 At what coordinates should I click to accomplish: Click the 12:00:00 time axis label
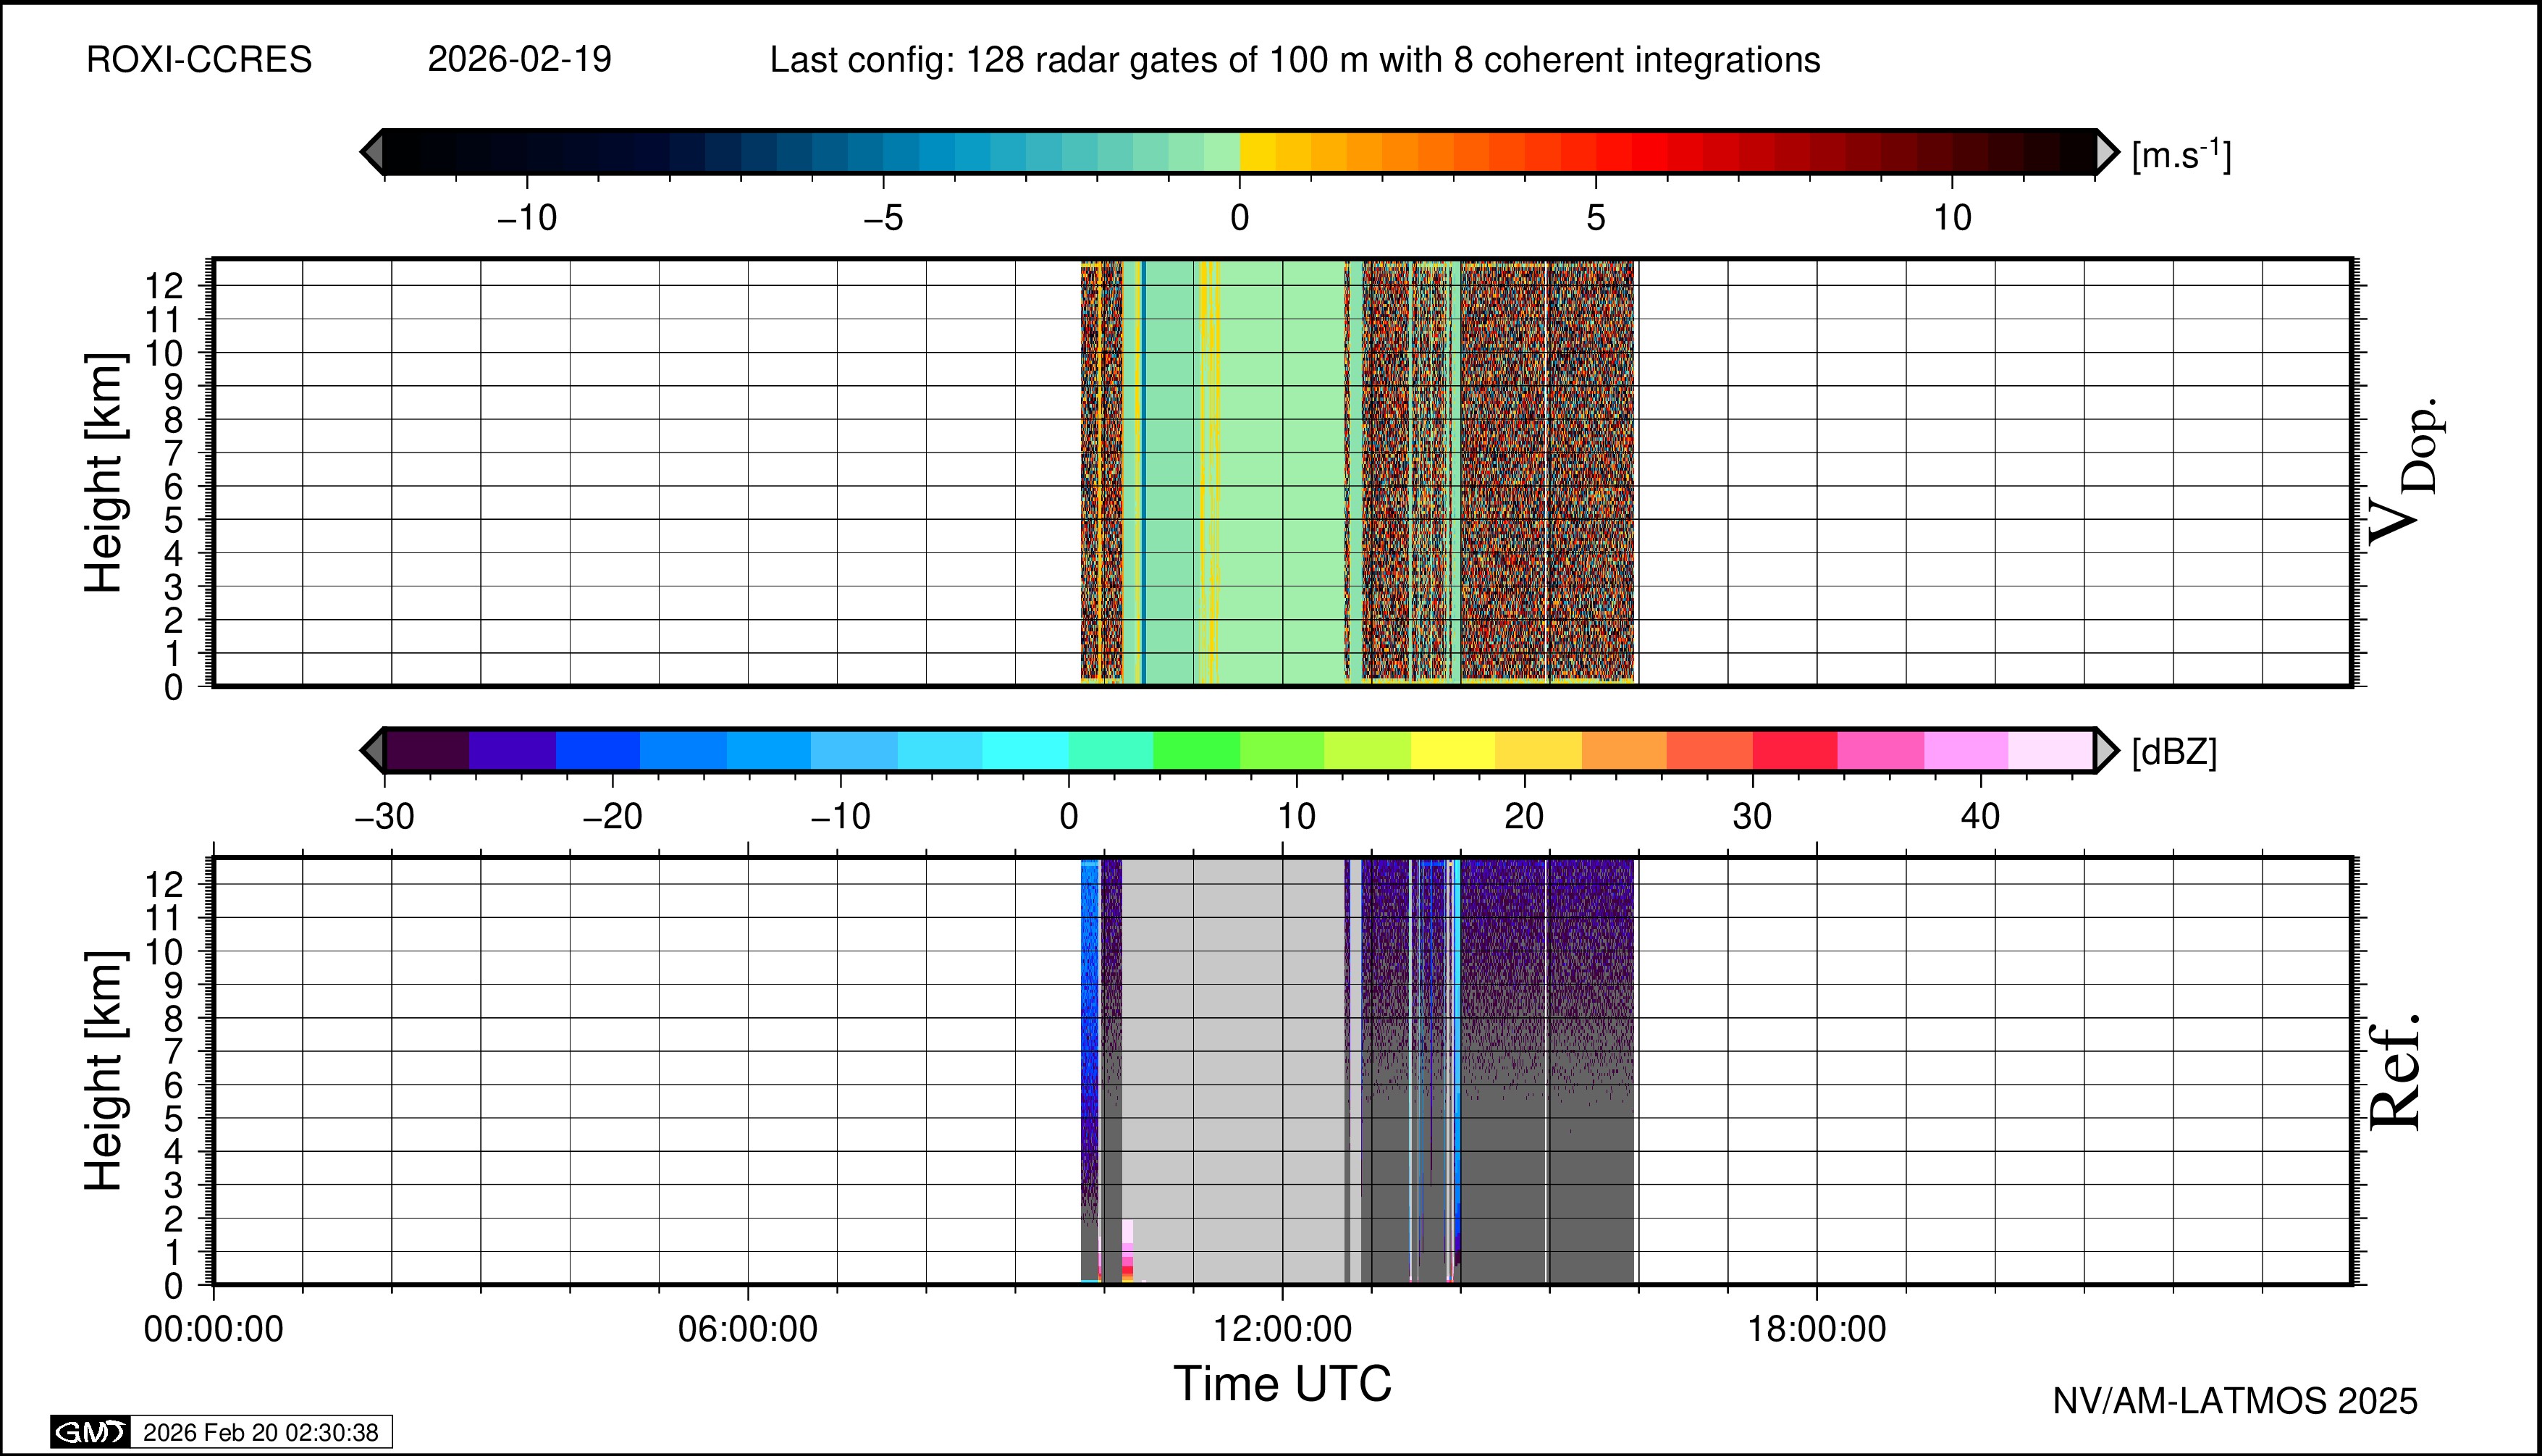[1282, 1329]
